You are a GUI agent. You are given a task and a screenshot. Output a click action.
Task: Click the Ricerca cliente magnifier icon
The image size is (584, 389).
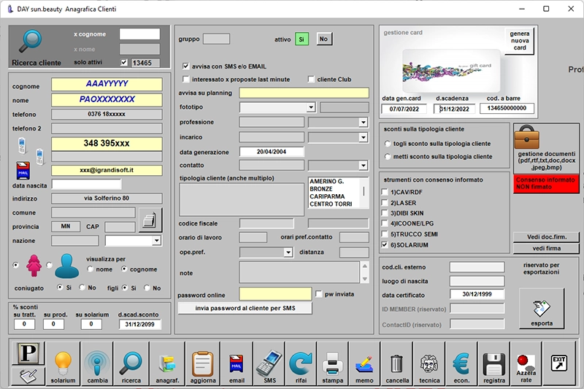click(x=30, y=41)
